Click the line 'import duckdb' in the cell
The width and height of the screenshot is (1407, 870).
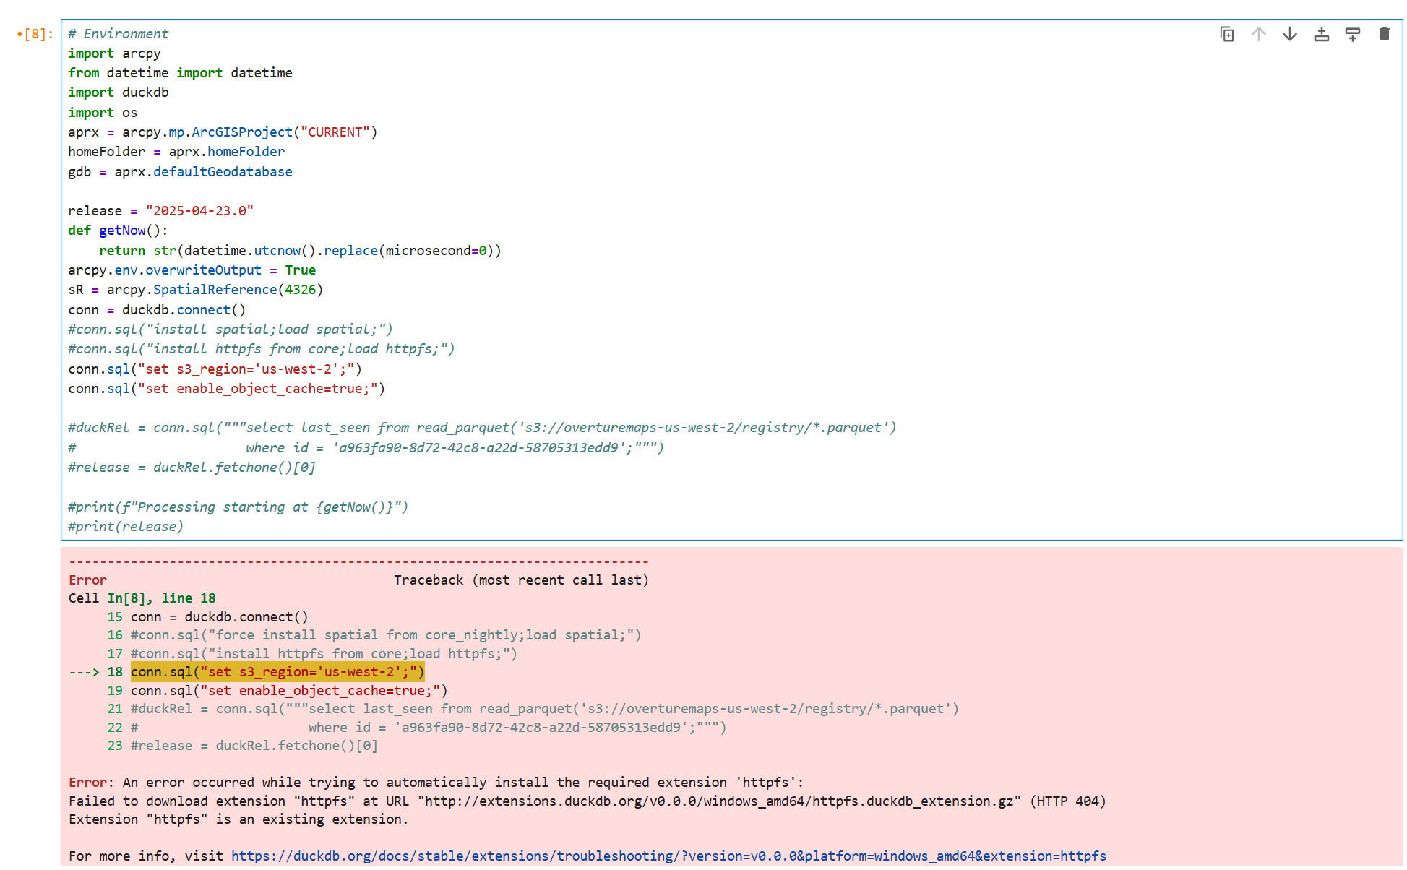point(119,92)
